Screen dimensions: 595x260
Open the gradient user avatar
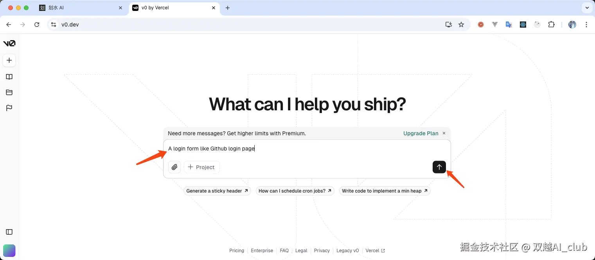point(9,250)
